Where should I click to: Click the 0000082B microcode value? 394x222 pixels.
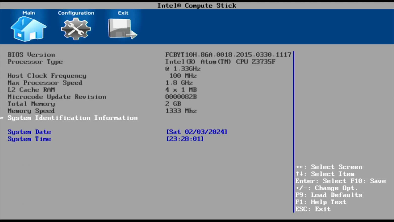pyautogui.click(x=181, y=97)
